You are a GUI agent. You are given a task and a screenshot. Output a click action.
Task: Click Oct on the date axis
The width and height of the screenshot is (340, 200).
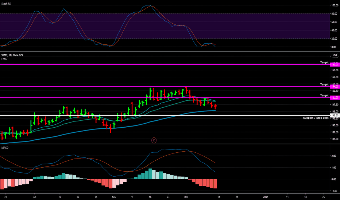[34, 197]
